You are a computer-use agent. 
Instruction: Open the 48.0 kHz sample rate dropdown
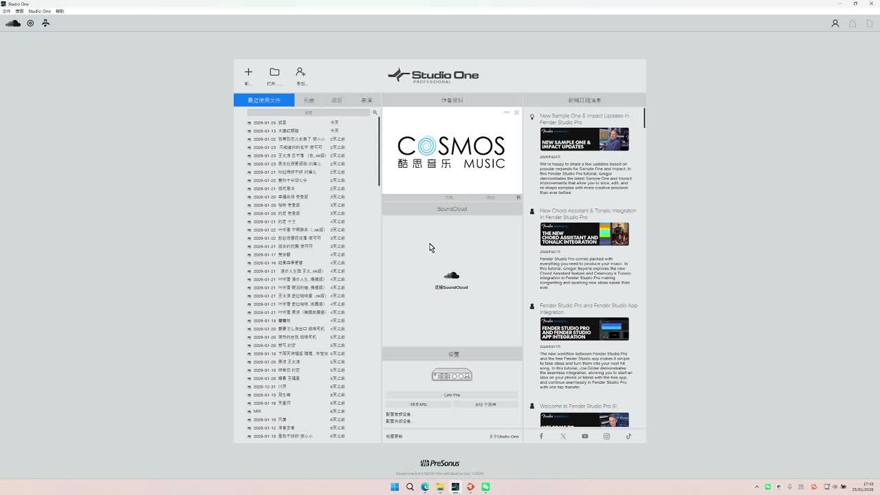tap(418, 404)
